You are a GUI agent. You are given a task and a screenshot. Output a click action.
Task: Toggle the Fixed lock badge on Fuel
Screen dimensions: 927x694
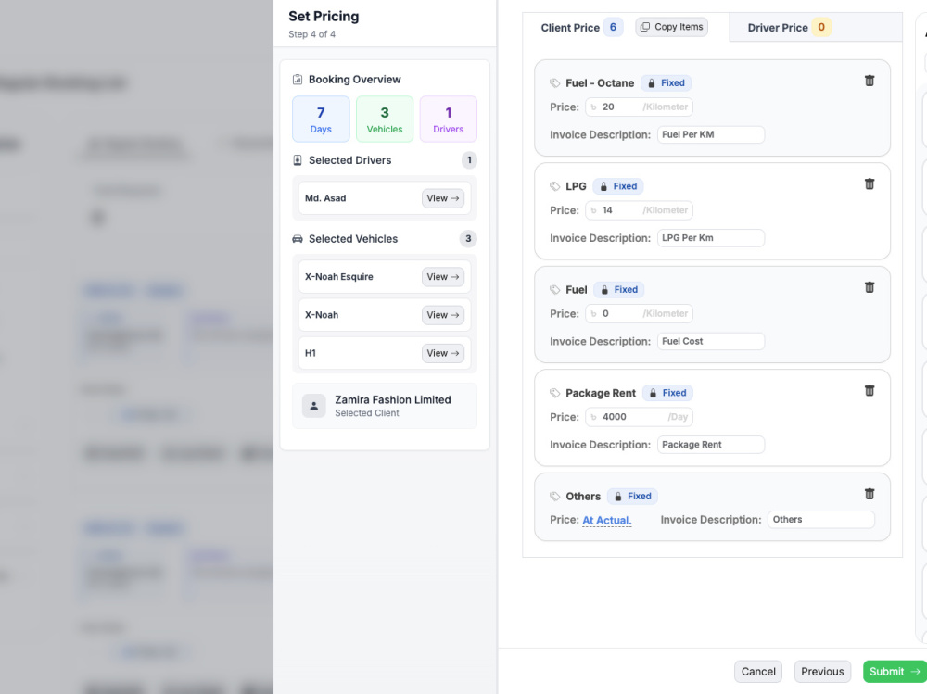(x=619, y=290)
